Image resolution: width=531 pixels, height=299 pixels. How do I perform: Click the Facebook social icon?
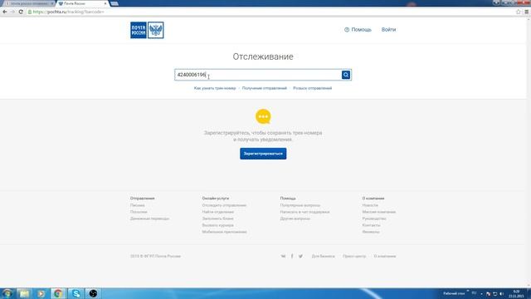(292, 257)
